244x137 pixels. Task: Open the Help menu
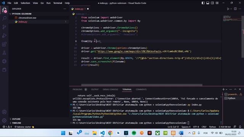(67, 3)
